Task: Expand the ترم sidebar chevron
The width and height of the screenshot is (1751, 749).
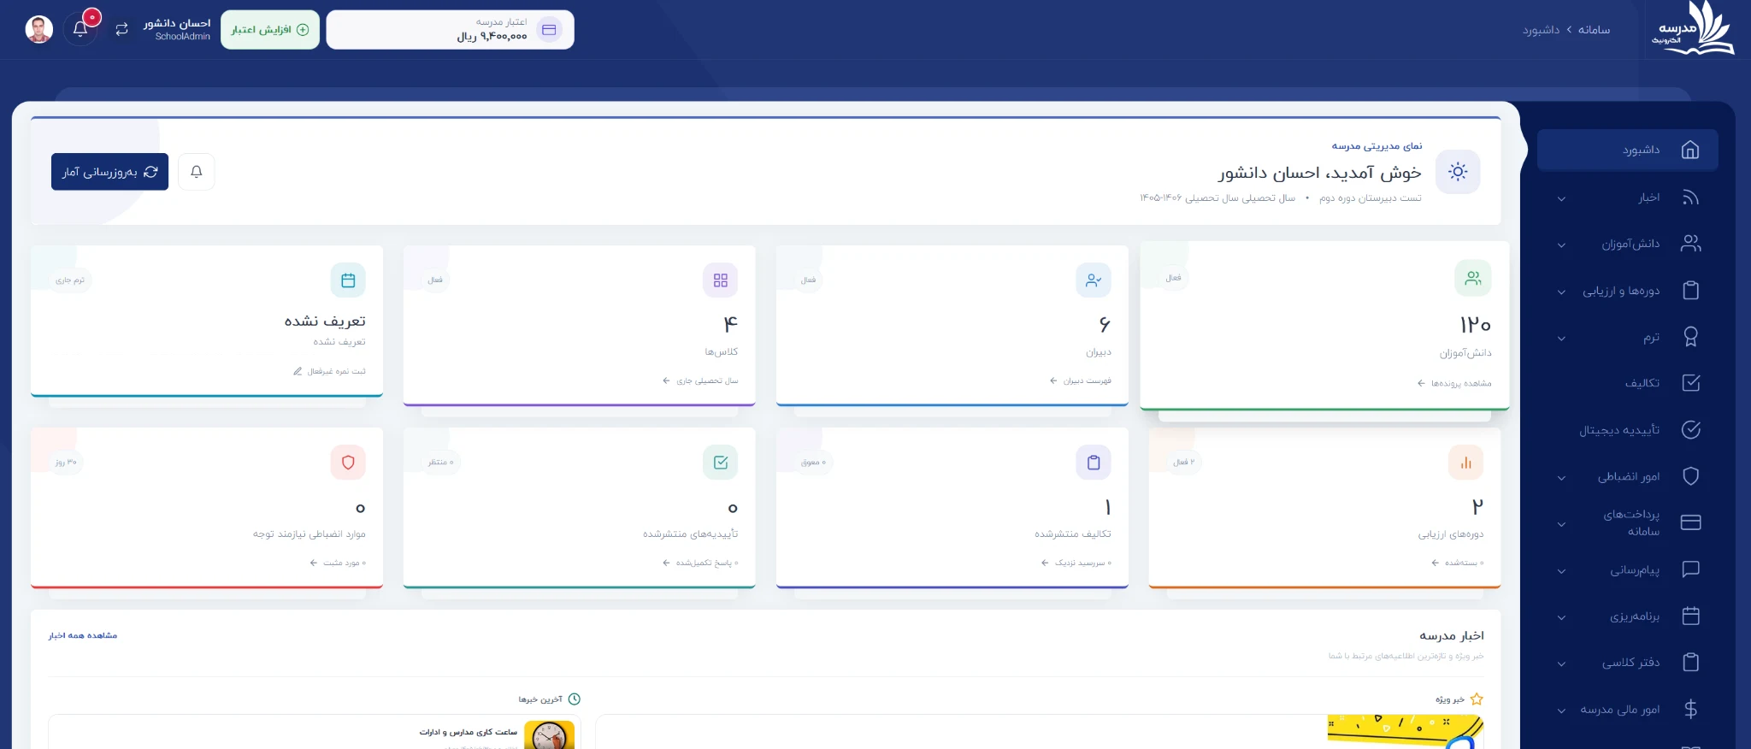Action: [x=1561, y=339]
